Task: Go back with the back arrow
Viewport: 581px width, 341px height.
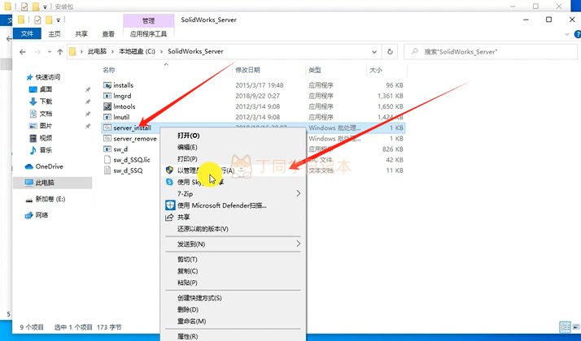Action: click(x=23, y=52)
